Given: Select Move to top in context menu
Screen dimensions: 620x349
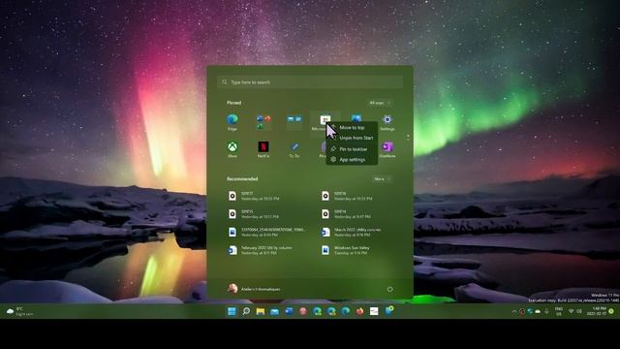Looking at the screenshot, I should 352,127.
